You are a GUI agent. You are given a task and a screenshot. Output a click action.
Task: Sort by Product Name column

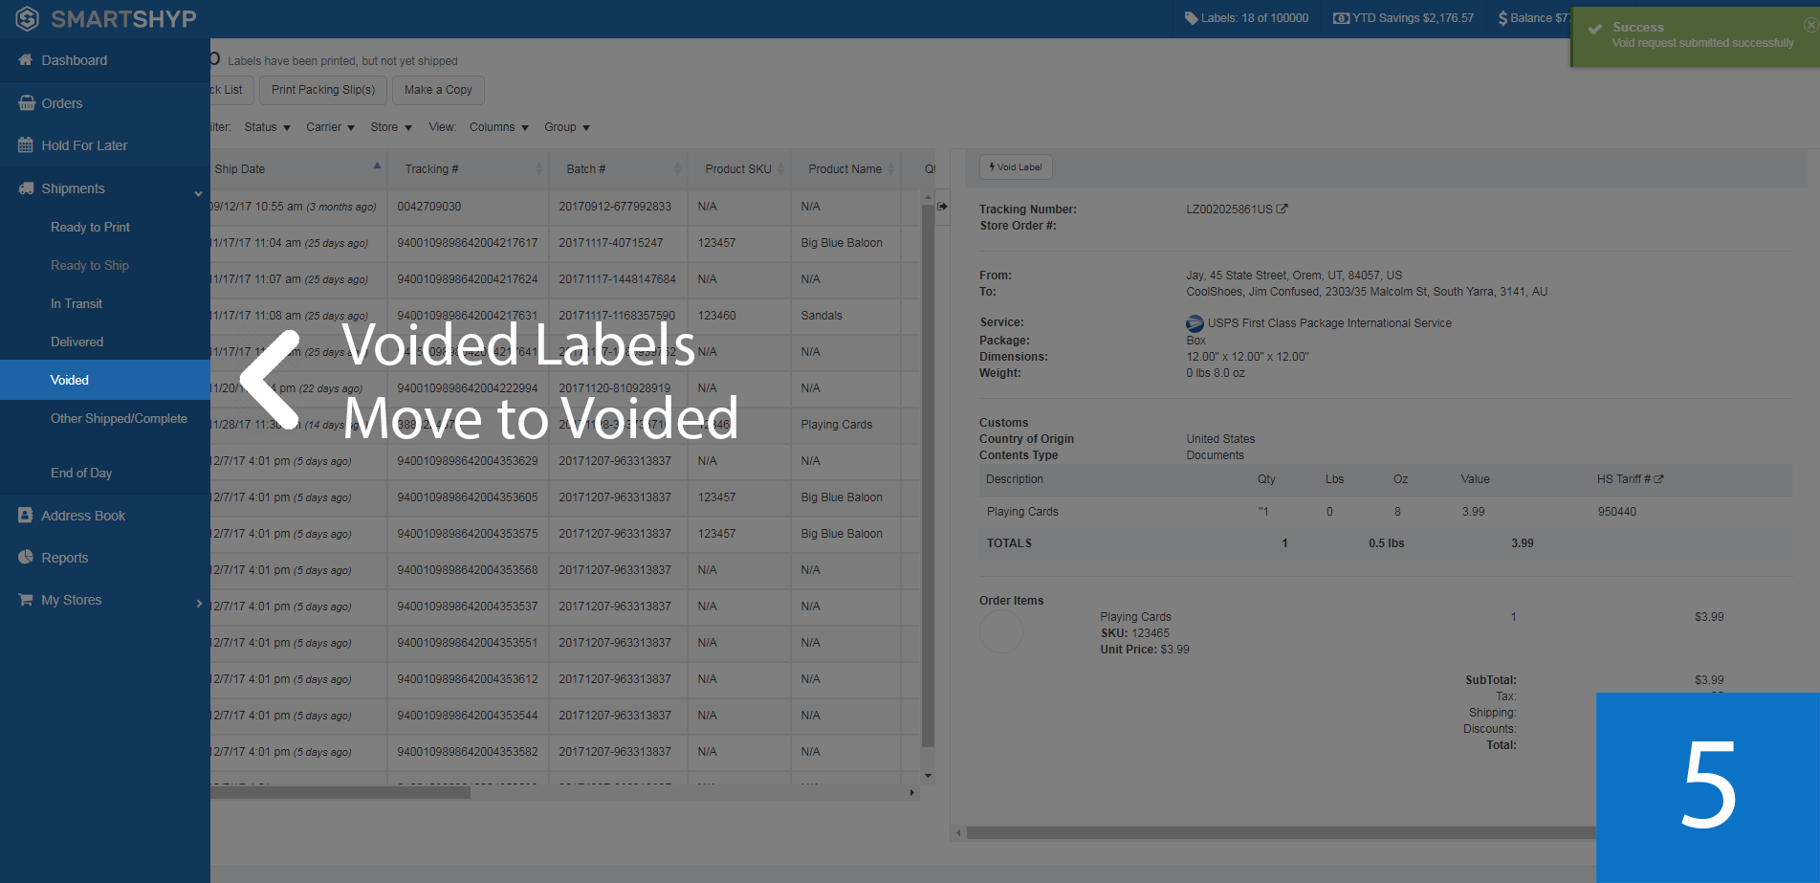[845, 169]
